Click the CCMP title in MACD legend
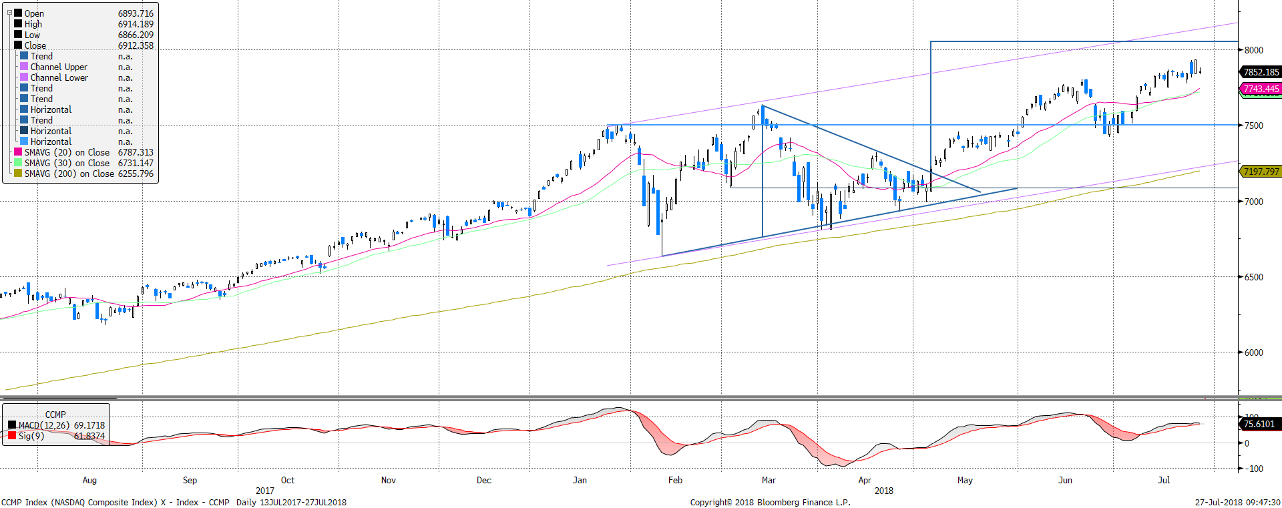The image size is (1282, 508). (x=55, y=415)
